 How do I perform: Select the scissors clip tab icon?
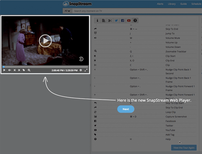coord(110,20)
